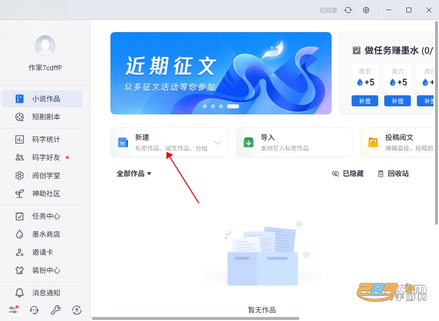Screen dimensions: 439x321
Task: Open the 回收站 recycle bin
Action: point(393,174)
